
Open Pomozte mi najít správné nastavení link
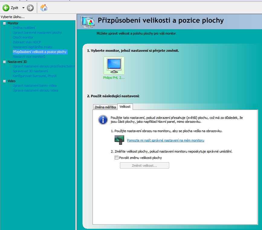(165, 140)
